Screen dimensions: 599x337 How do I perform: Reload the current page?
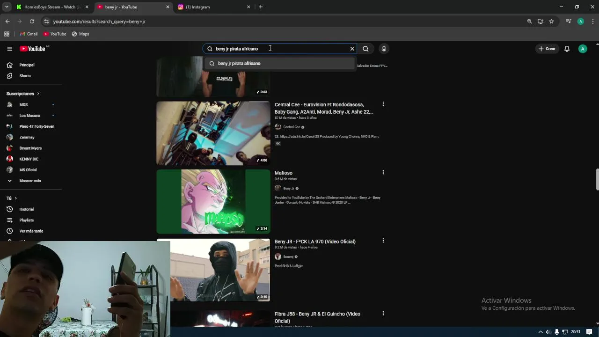point(32,22)
